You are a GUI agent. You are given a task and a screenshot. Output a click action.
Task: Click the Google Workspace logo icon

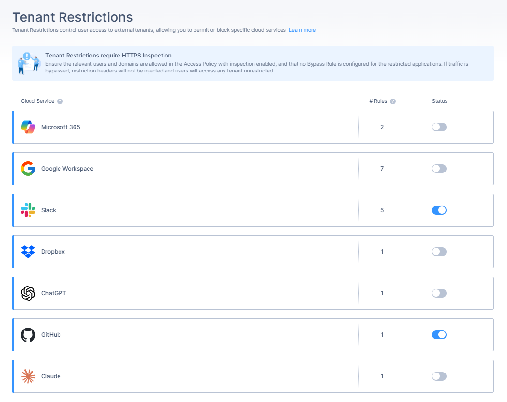click(28, 169)
